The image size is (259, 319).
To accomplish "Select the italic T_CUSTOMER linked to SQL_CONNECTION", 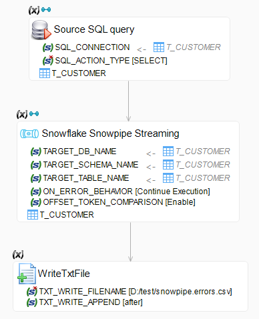I will coord(194,47).
